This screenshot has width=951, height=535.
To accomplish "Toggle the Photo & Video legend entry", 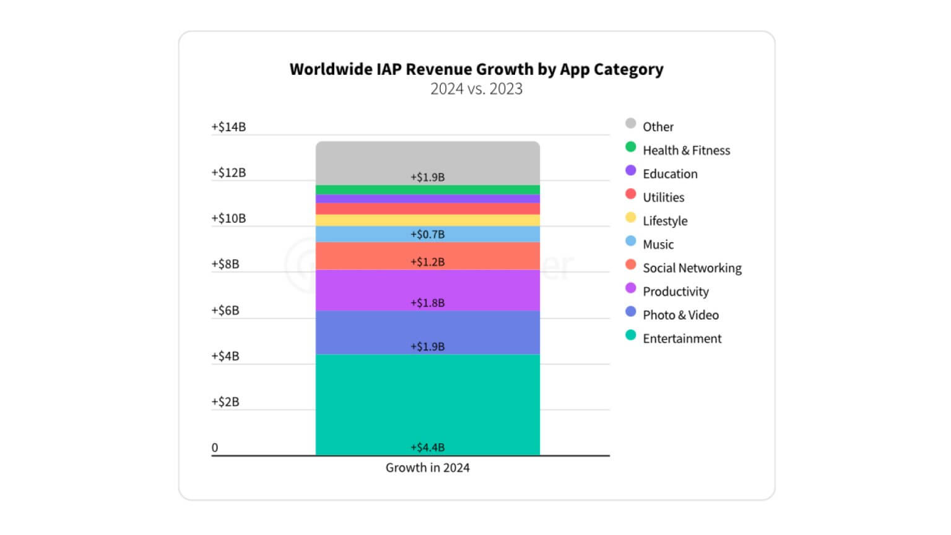I will coord(680,315).
